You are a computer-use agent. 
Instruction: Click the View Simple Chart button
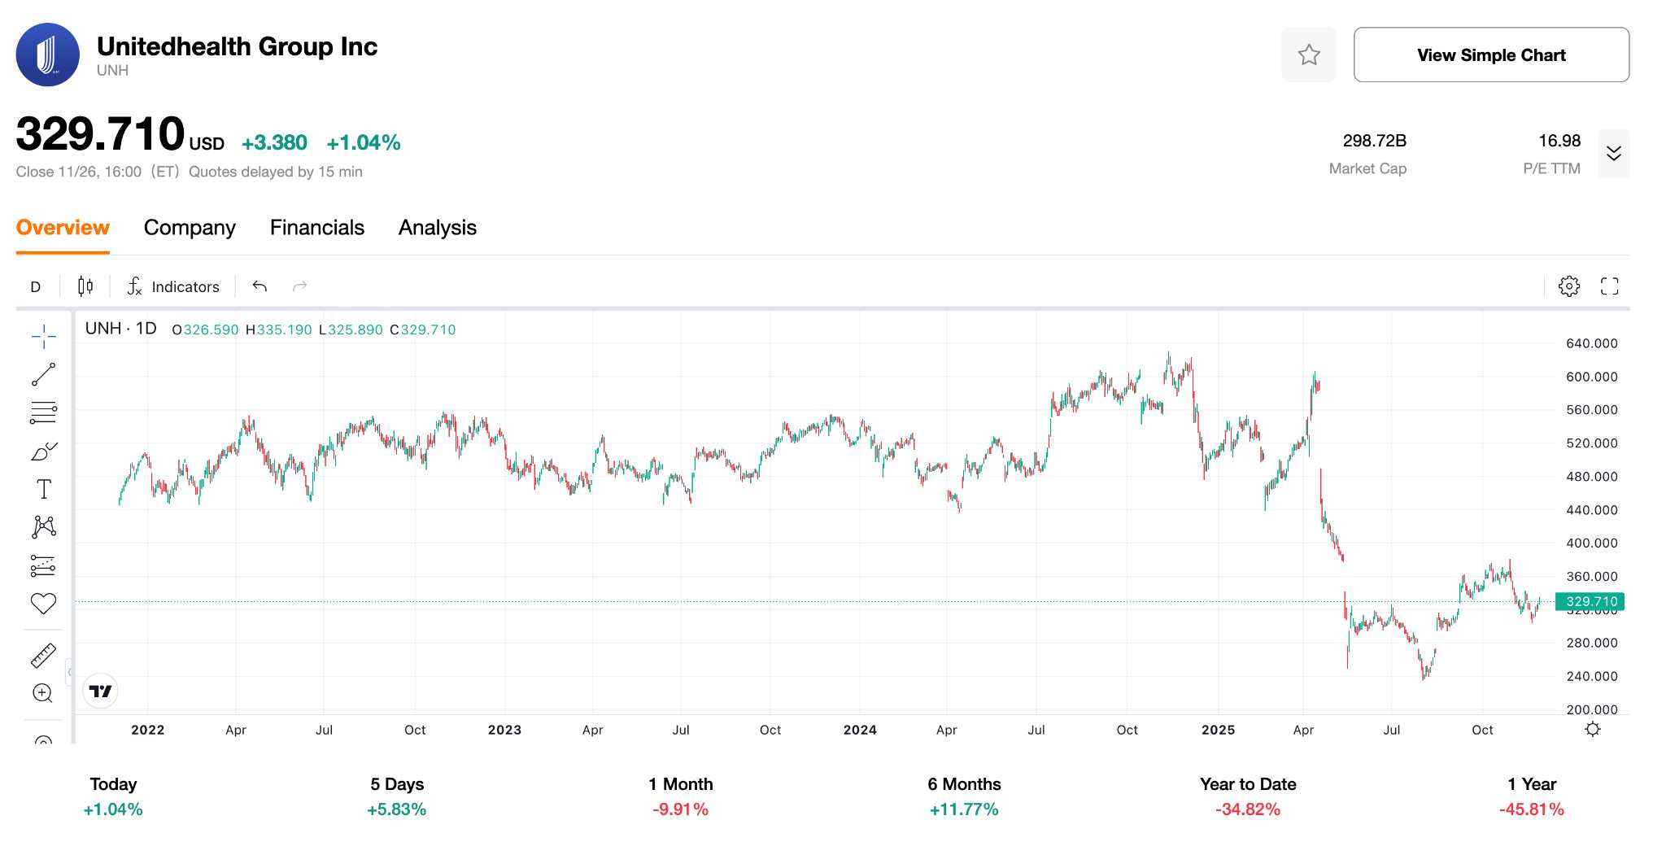[1491, 55]
